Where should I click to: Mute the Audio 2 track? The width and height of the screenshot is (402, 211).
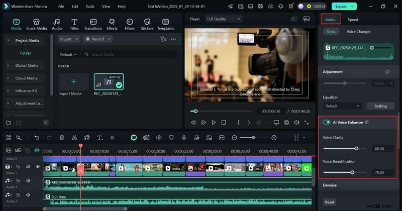(x=28, y=195)
